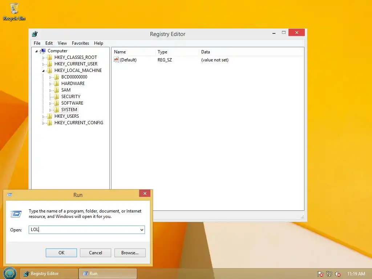Collapse the HKEY_LOCAL_MACHINE key
Screen dimensions: 372x279
tap(43, 71)
